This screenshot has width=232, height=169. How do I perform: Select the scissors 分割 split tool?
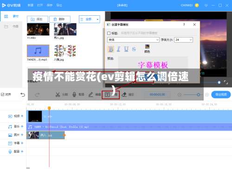click(62, 94)
